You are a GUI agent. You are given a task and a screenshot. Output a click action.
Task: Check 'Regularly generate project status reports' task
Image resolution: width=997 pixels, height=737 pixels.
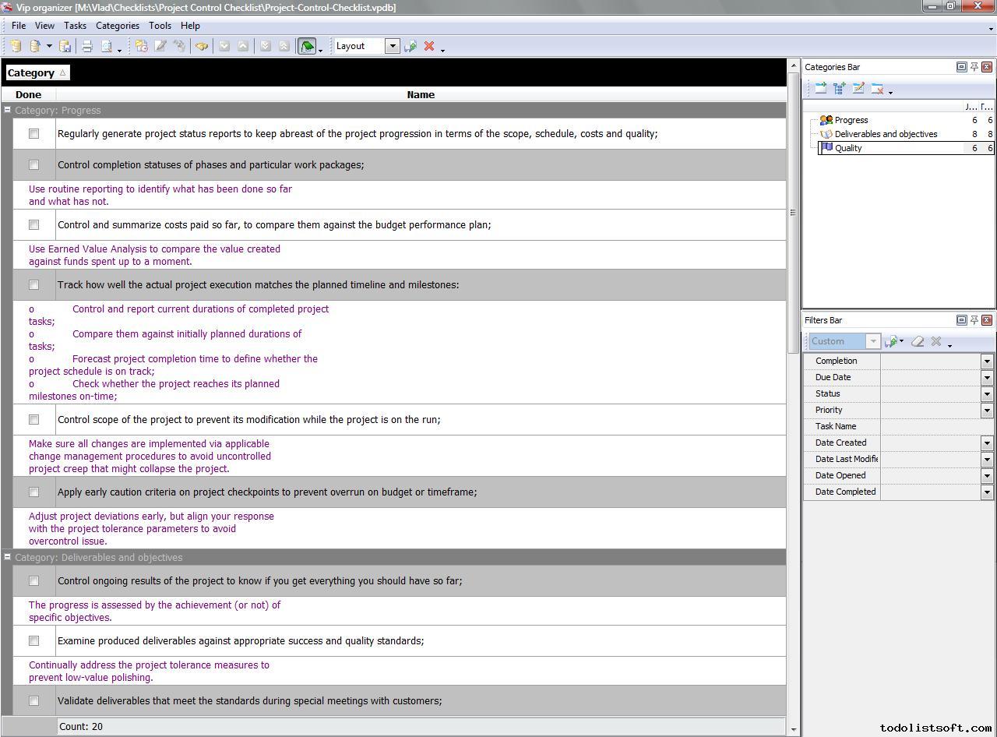tap(33, 134)
